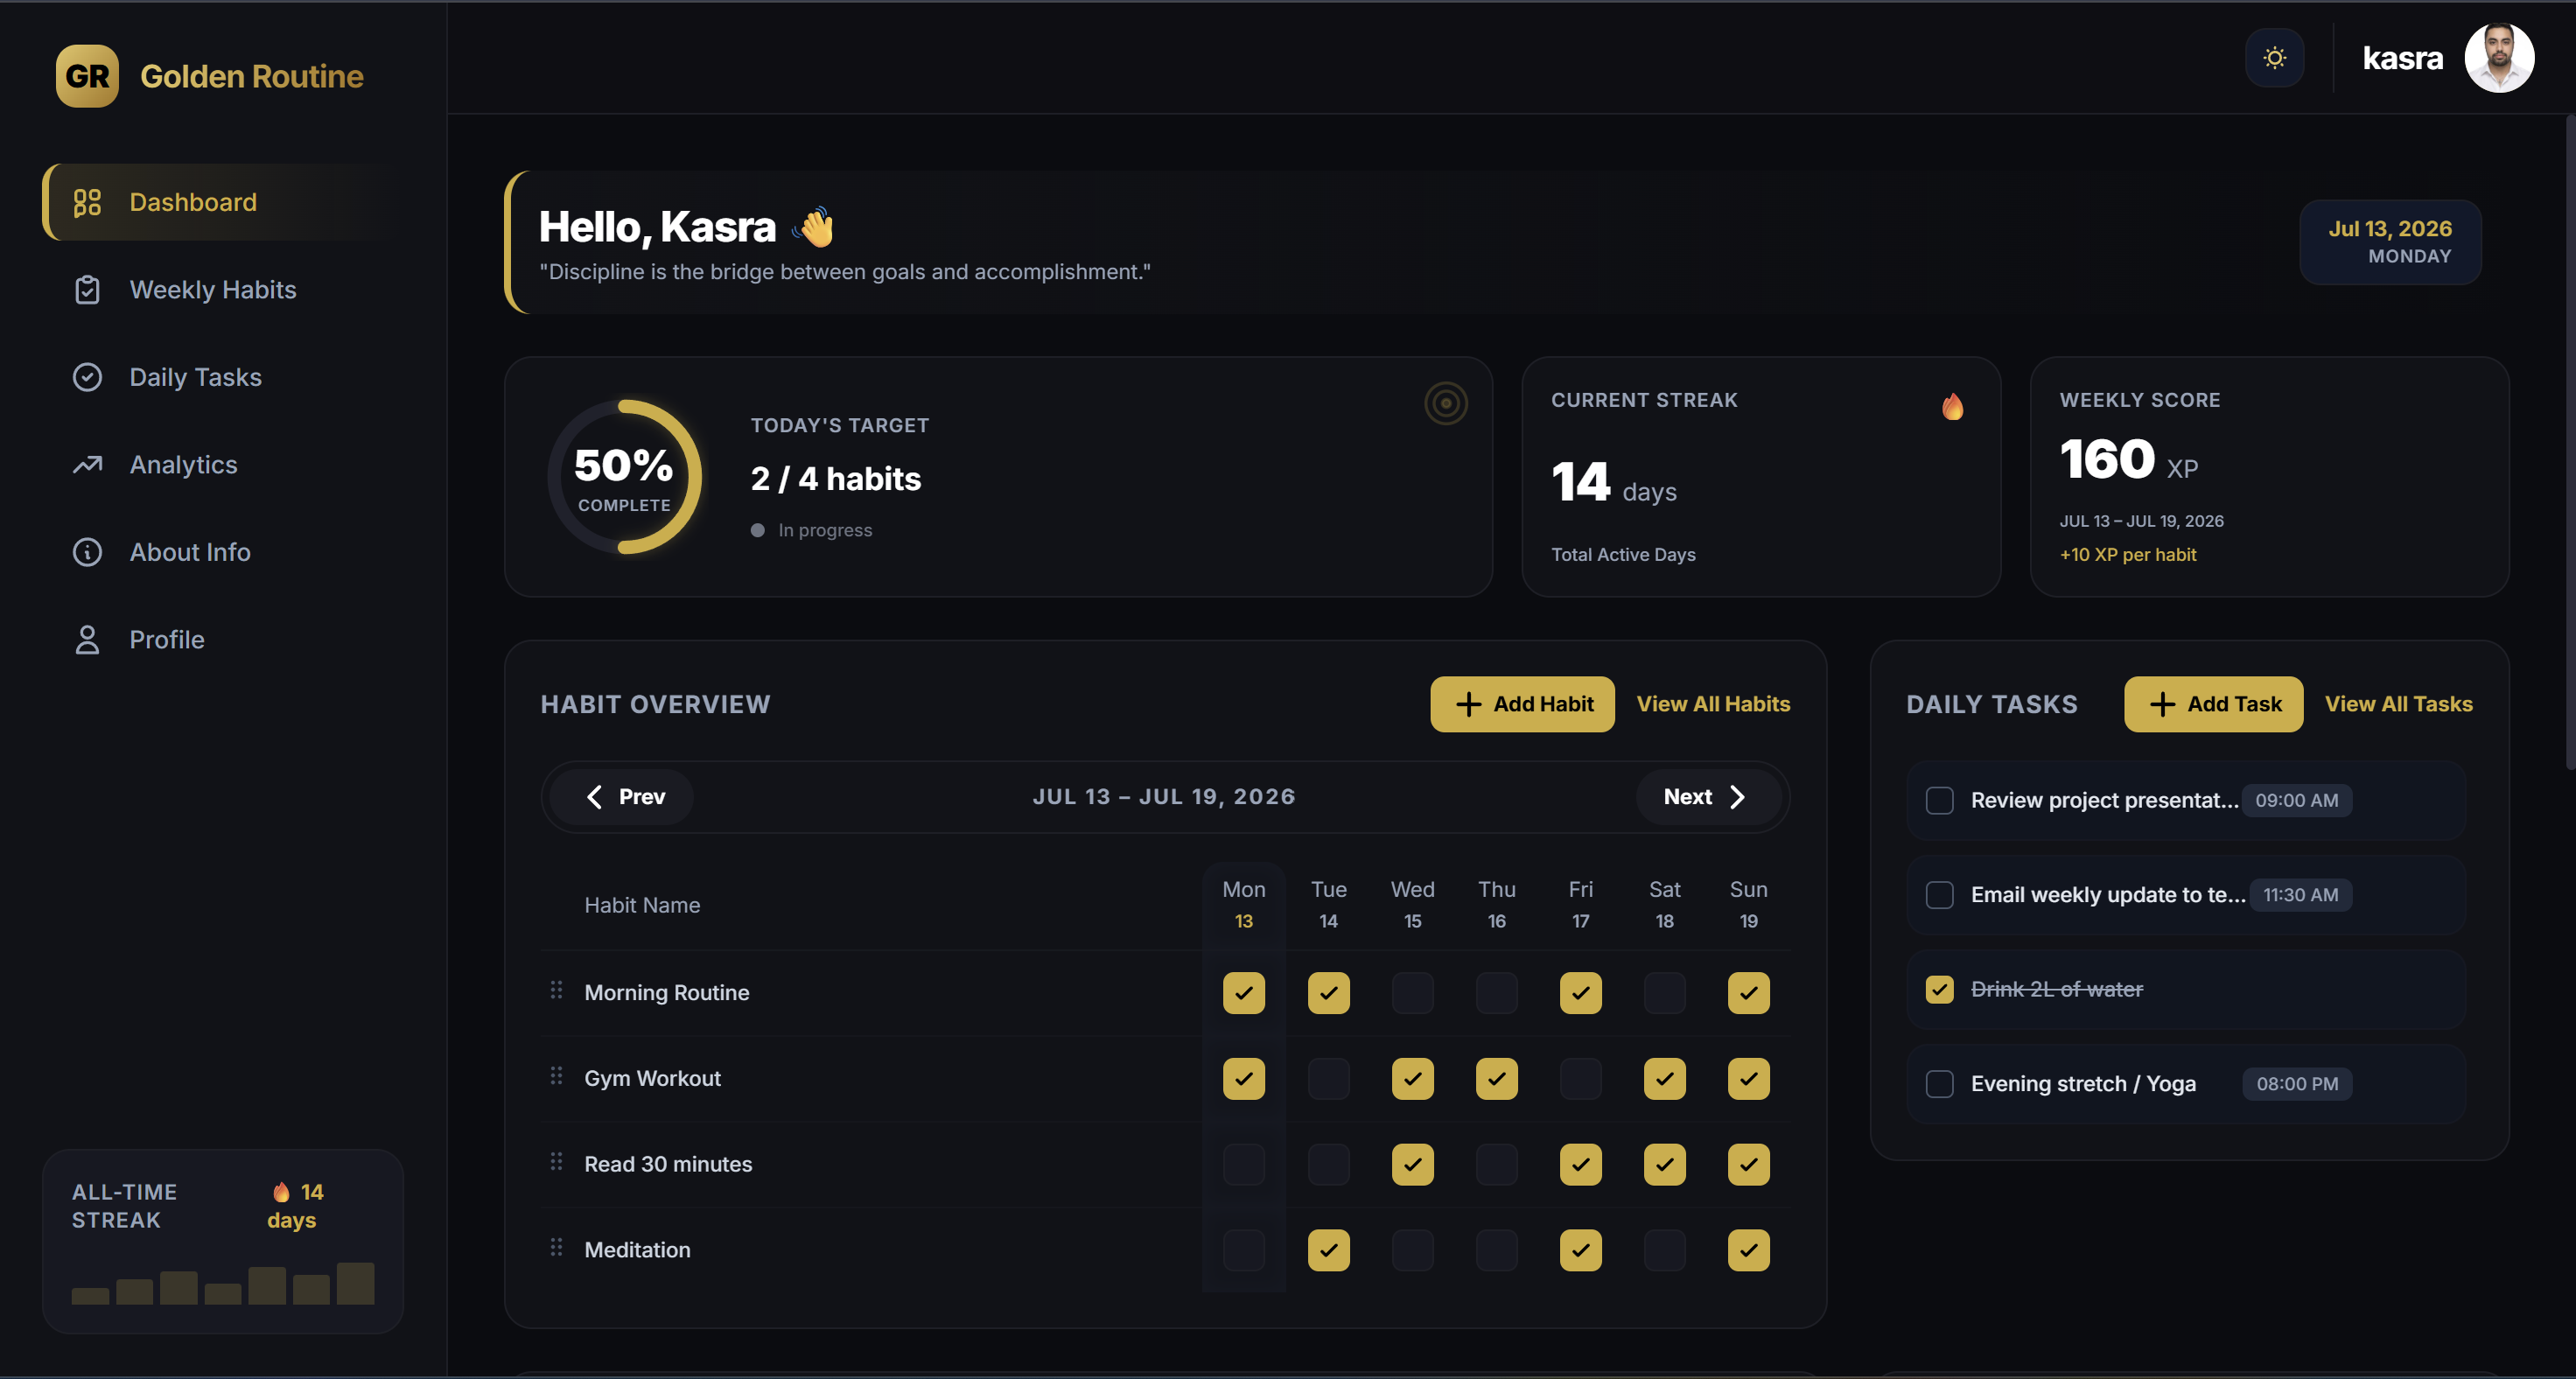Image resolution: width=2576 pixels, height=1379 pixels.
Task: Open About Info in sidebar
Action: [222, 552]
